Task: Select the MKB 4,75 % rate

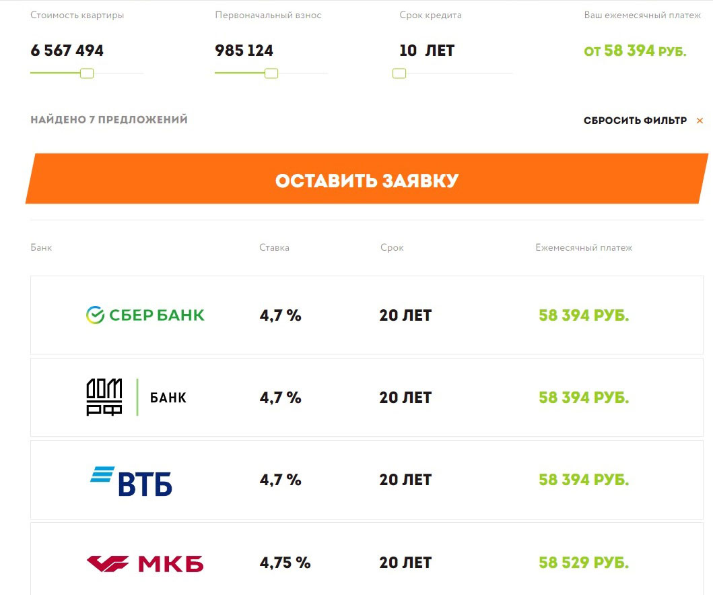Action: (285, 563)
